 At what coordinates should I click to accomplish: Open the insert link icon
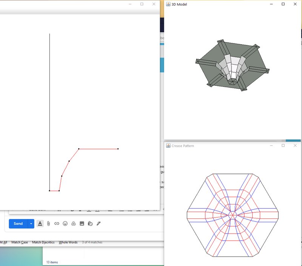pyautogui.click(x=57, y=224)
